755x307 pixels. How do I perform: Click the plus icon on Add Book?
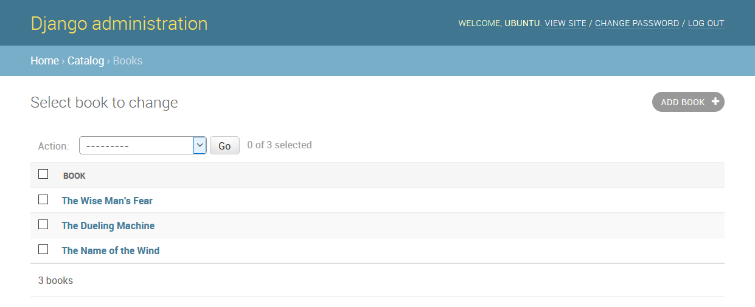click(715, 102)
